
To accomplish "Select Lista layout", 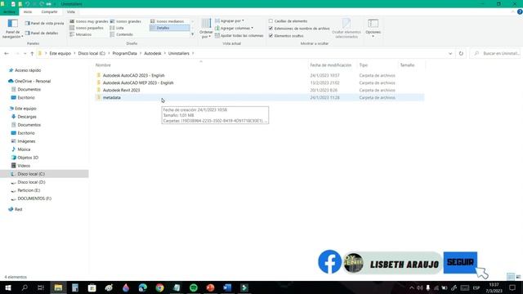I will click(x=117, y=28).
